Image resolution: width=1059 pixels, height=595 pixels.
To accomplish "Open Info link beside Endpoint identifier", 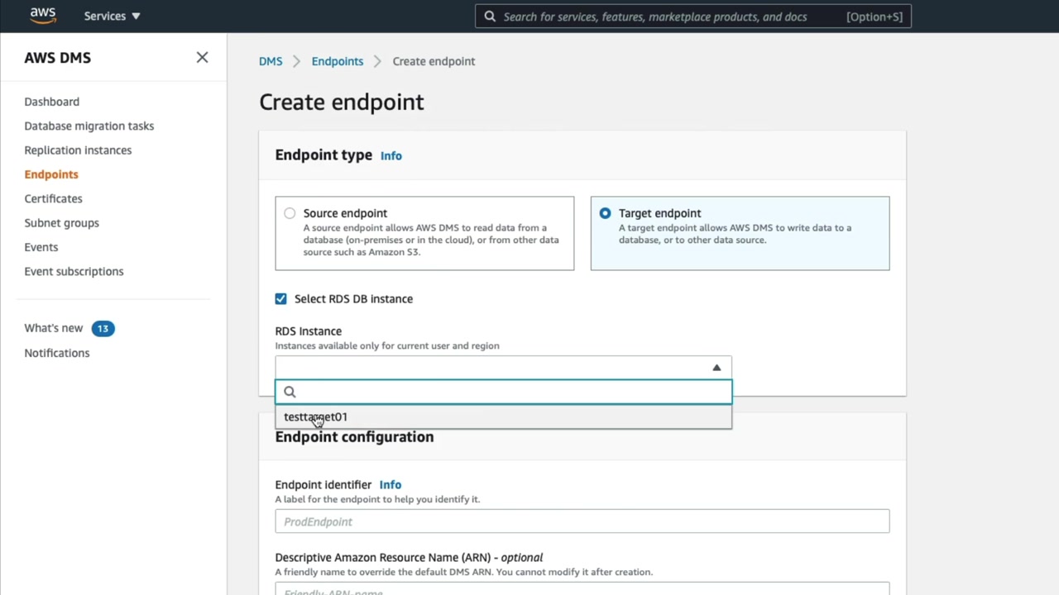I will pos(390,484).
